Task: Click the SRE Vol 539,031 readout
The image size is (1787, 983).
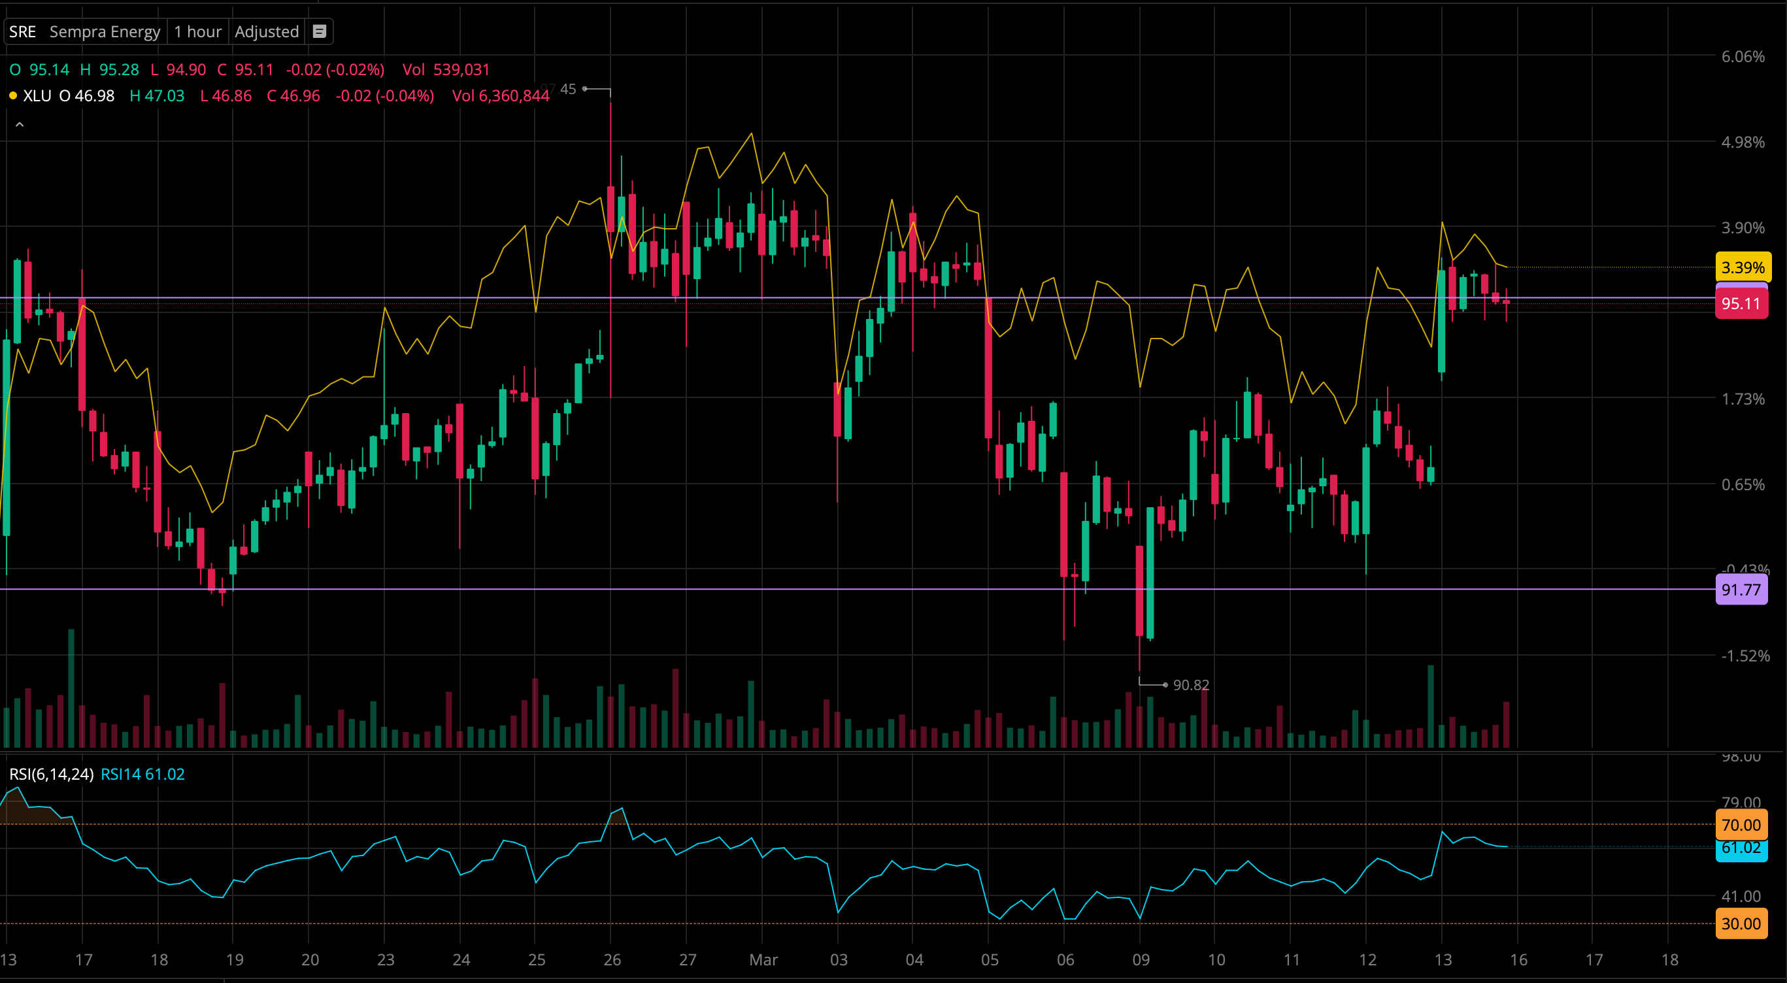Action: point(446,69)
